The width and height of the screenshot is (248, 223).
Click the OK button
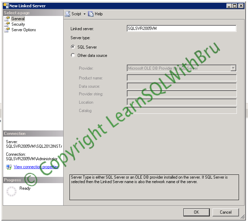(197, 212)
